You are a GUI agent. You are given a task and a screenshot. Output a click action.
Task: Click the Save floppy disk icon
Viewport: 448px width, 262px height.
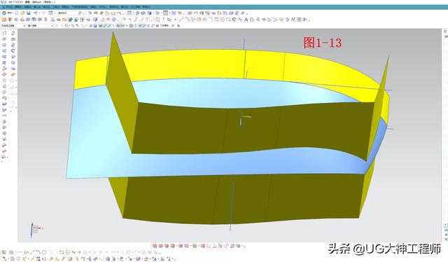click(x=29, y=13)
